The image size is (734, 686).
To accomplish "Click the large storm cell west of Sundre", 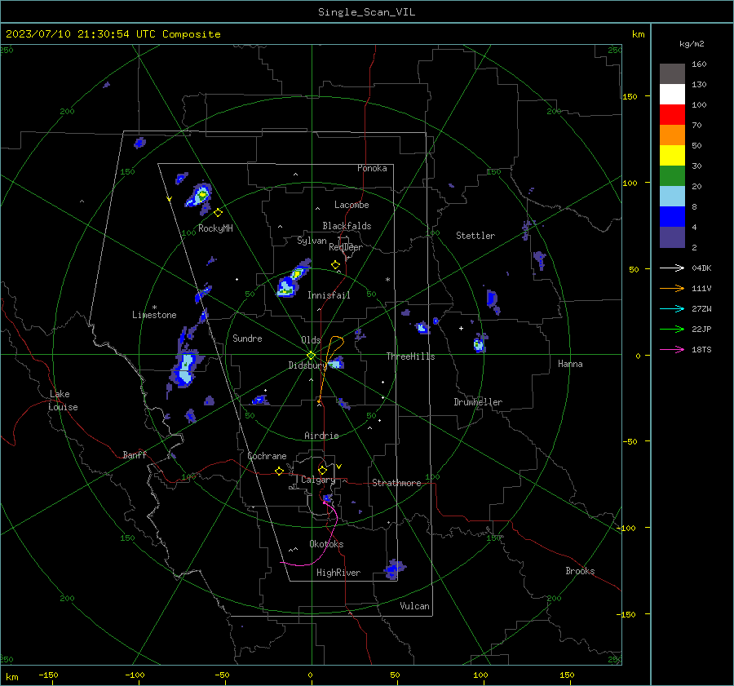I will (x=185, y=368).
